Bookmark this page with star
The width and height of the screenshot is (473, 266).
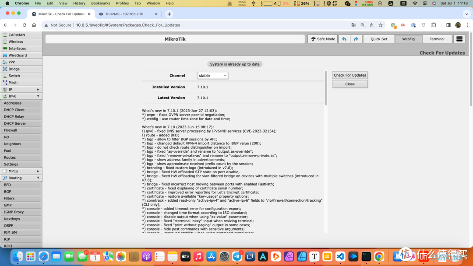(381, 25)
